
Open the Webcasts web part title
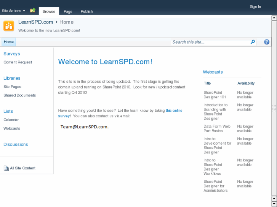(x=213, y=72)
